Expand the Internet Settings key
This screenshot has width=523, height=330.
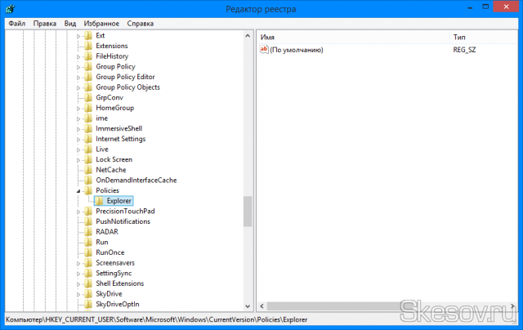78,139
